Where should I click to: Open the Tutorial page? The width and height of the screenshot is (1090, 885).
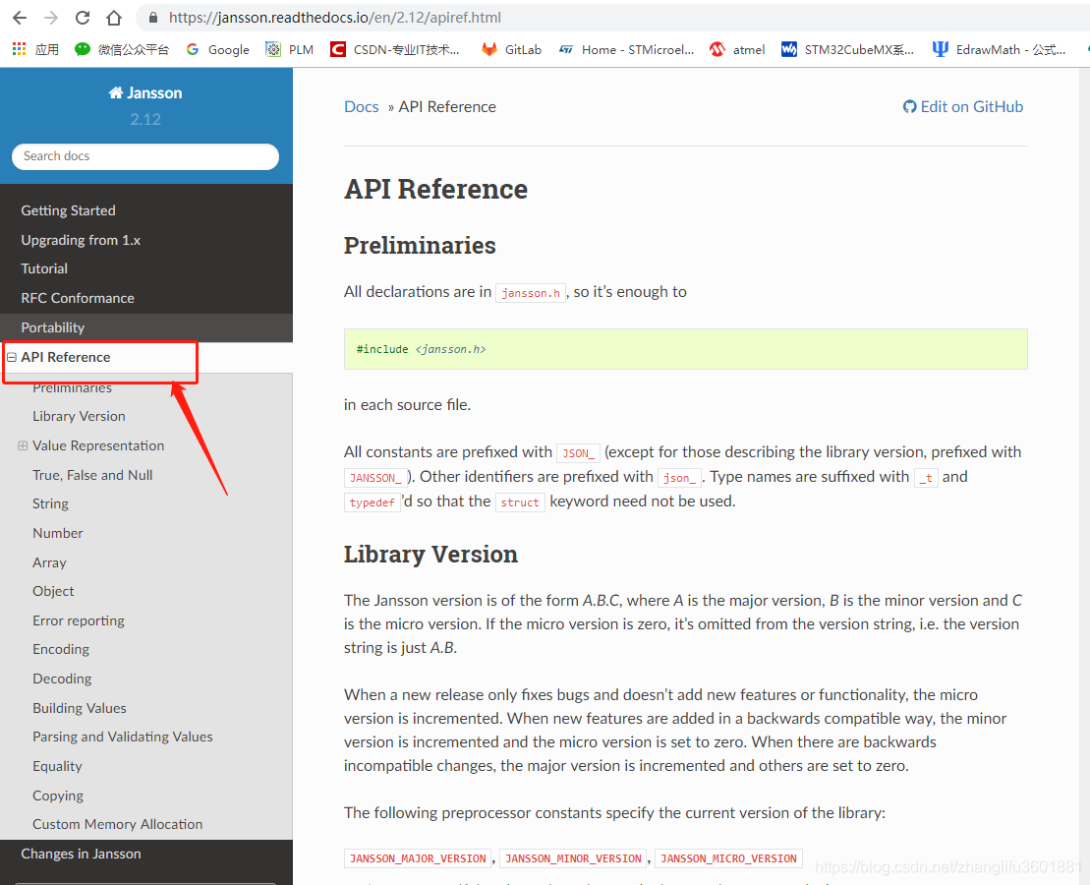pyautogui.click(x=44, y=268)
